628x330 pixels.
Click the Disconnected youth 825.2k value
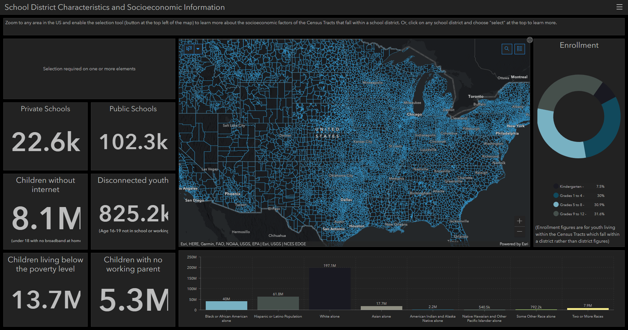point(133,214)
